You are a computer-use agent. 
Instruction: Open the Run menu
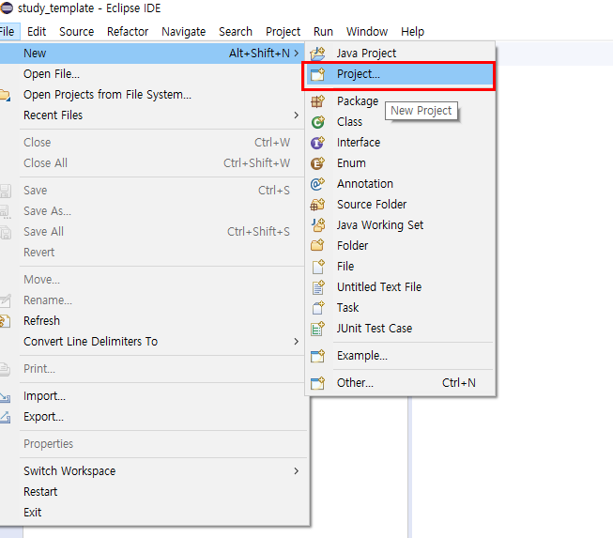pyautogui.click(x=323, y=32)
